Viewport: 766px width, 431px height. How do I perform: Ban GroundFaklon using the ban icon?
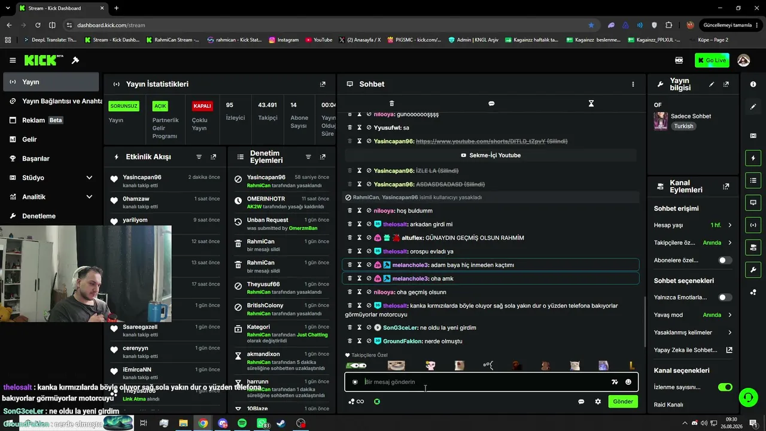(369, 341)
